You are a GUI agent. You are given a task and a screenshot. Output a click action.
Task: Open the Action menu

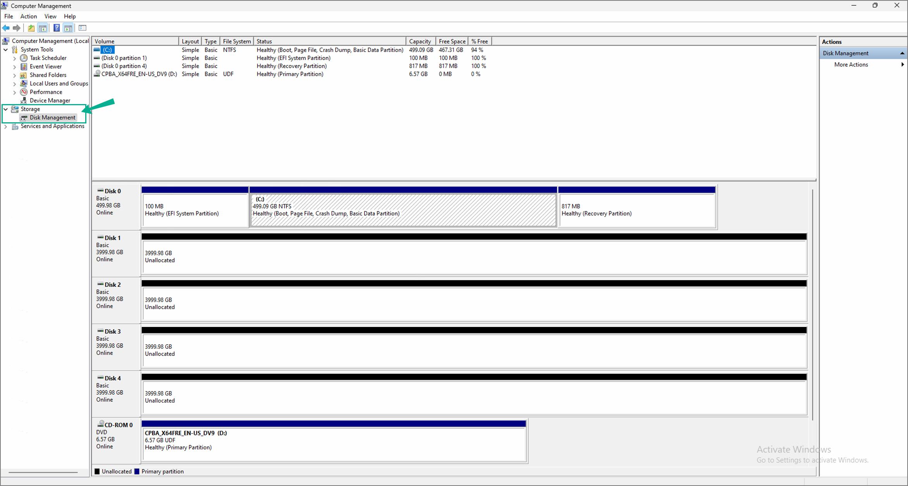click(29, 16)
